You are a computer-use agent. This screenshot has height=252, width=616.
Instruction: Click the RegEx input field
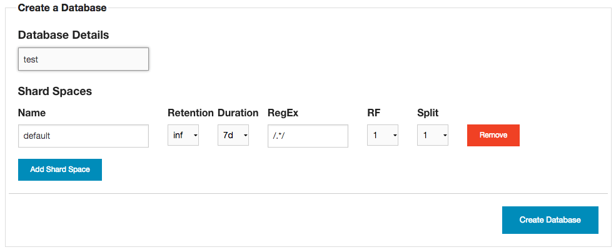tap(308, 136)
